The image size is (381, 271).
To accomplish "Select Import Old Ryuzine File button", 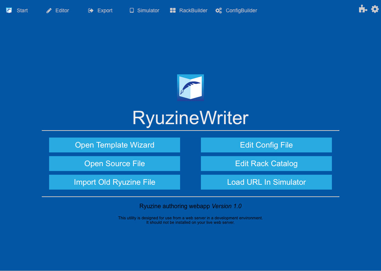I will 115,182.
